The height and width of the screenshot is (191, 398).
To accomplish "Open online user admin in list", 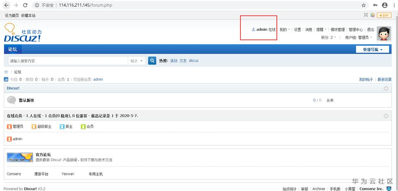I will [17, 139].
